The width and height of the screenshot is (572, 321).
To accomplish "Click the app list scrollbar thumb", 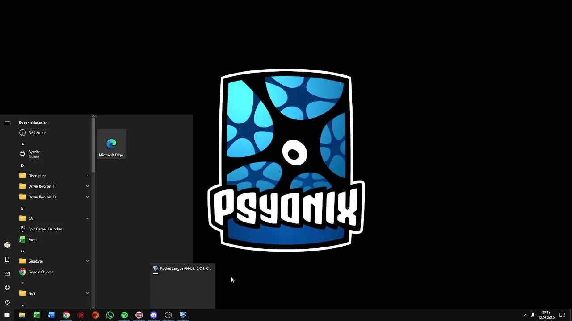I will tap(93, 146).
